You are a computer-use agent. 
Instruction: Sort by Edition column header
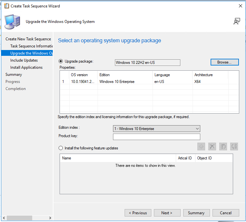(x=125, y=75)
